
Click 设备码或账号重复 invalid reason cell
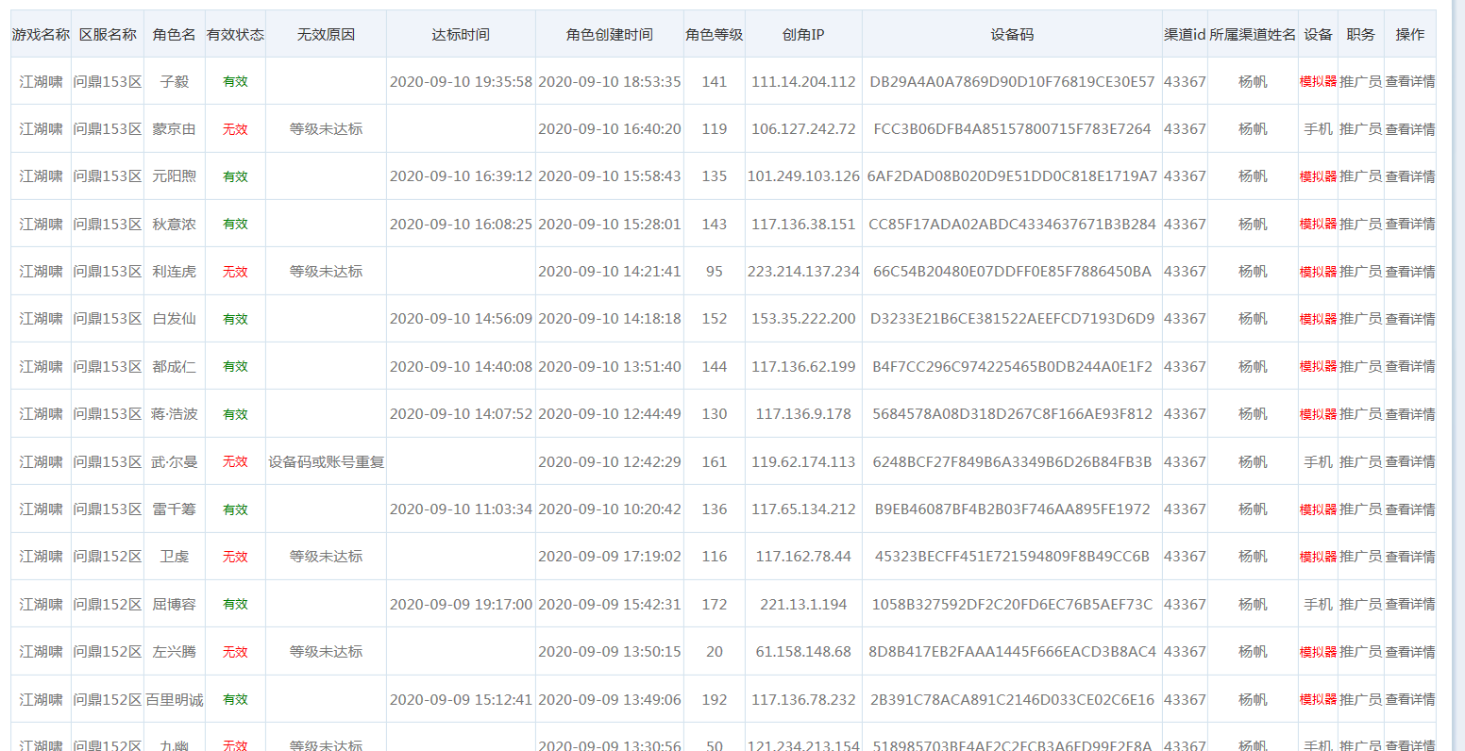(x=326, y=462)
